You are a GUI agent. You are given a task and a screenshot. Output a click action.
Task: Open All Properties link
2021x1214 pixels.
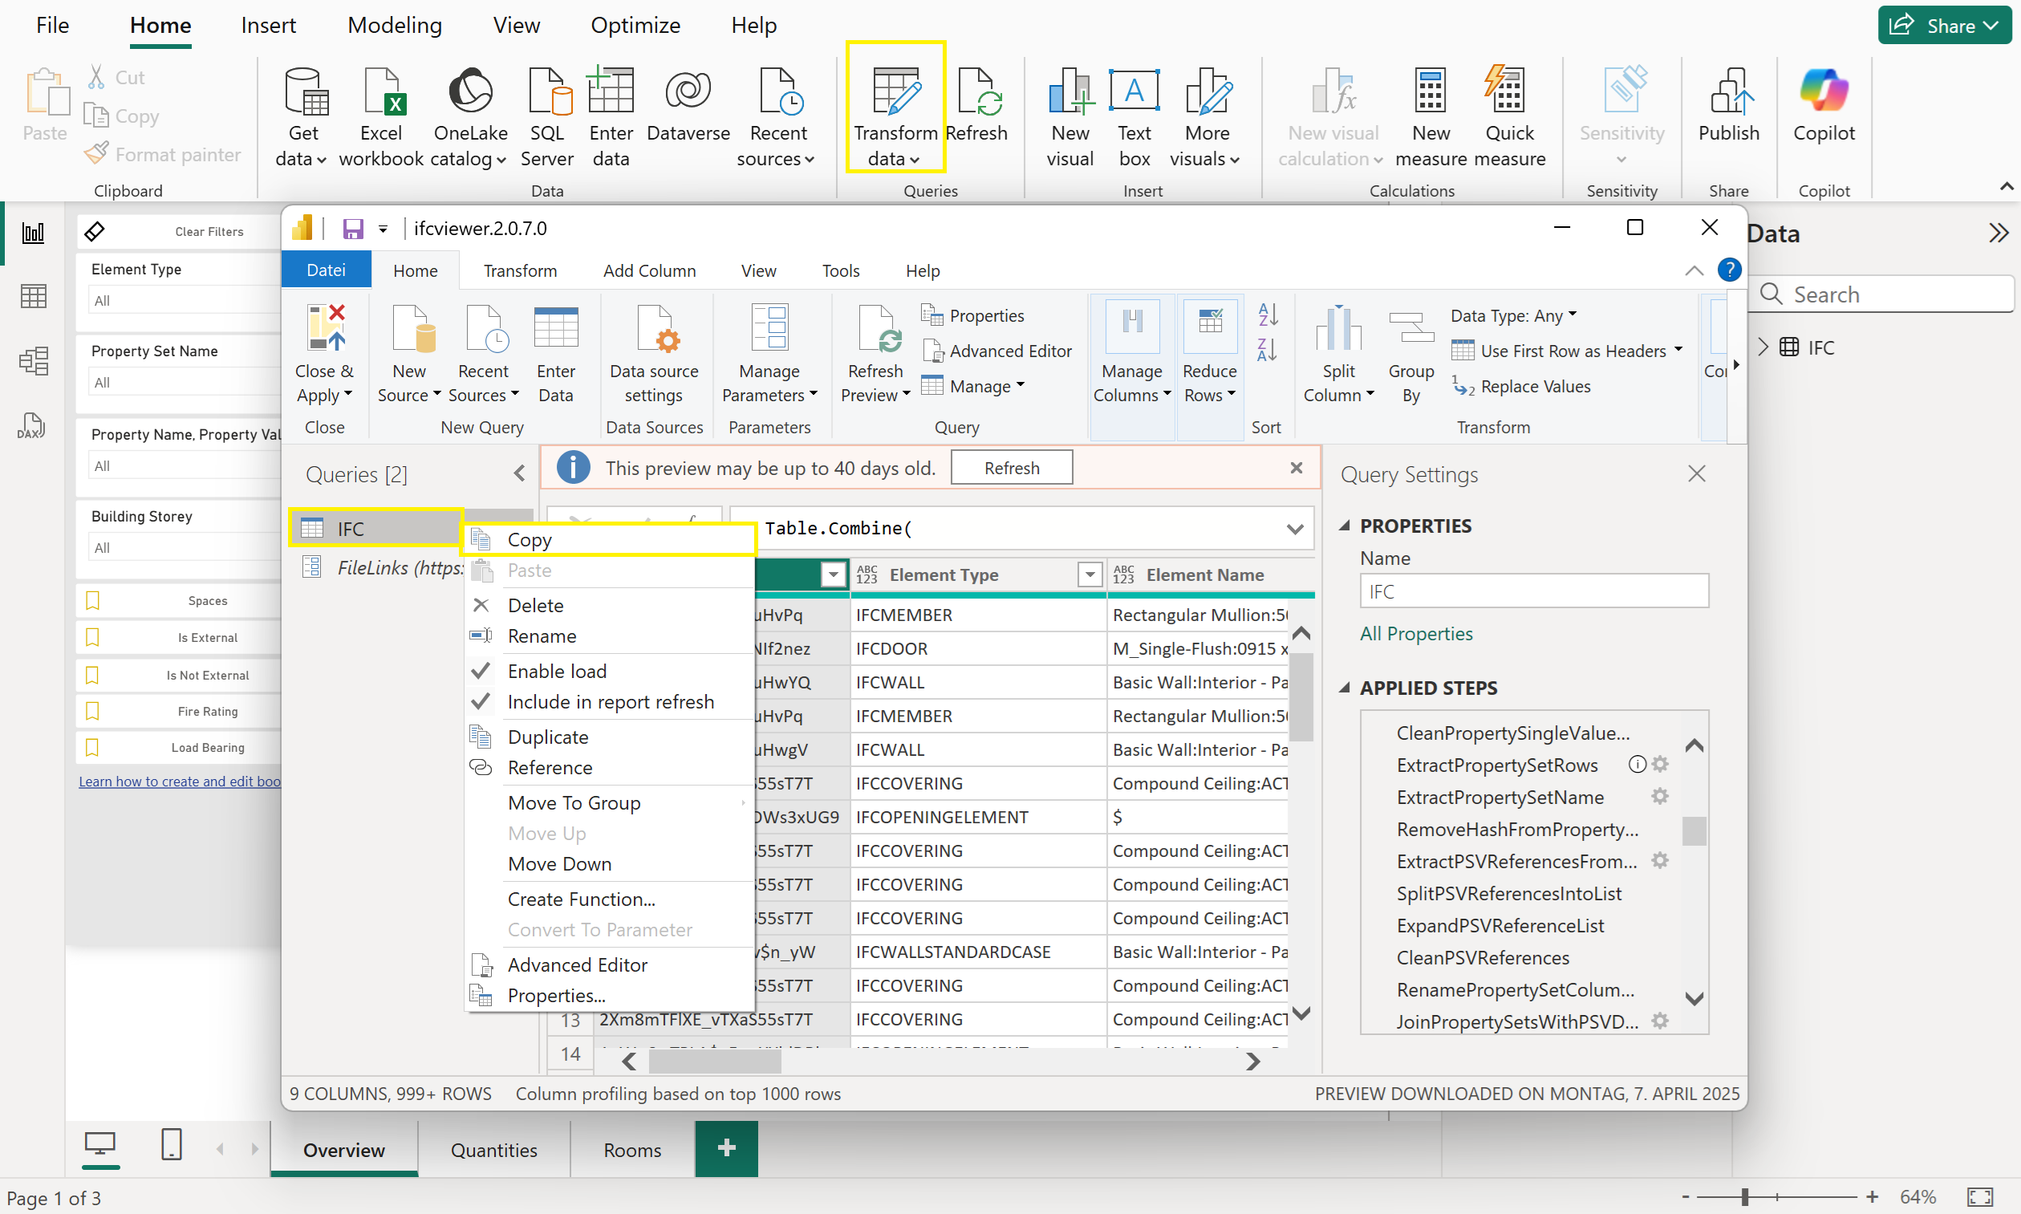tap(1416, 633)
